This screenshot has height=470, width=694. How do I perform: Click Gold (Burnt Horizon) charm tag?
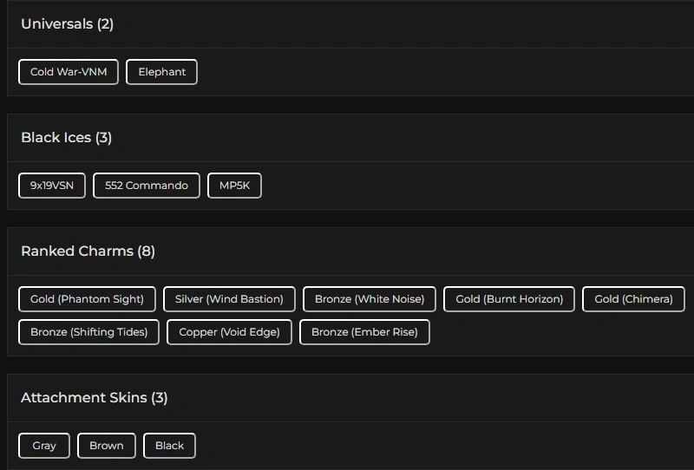509,299
